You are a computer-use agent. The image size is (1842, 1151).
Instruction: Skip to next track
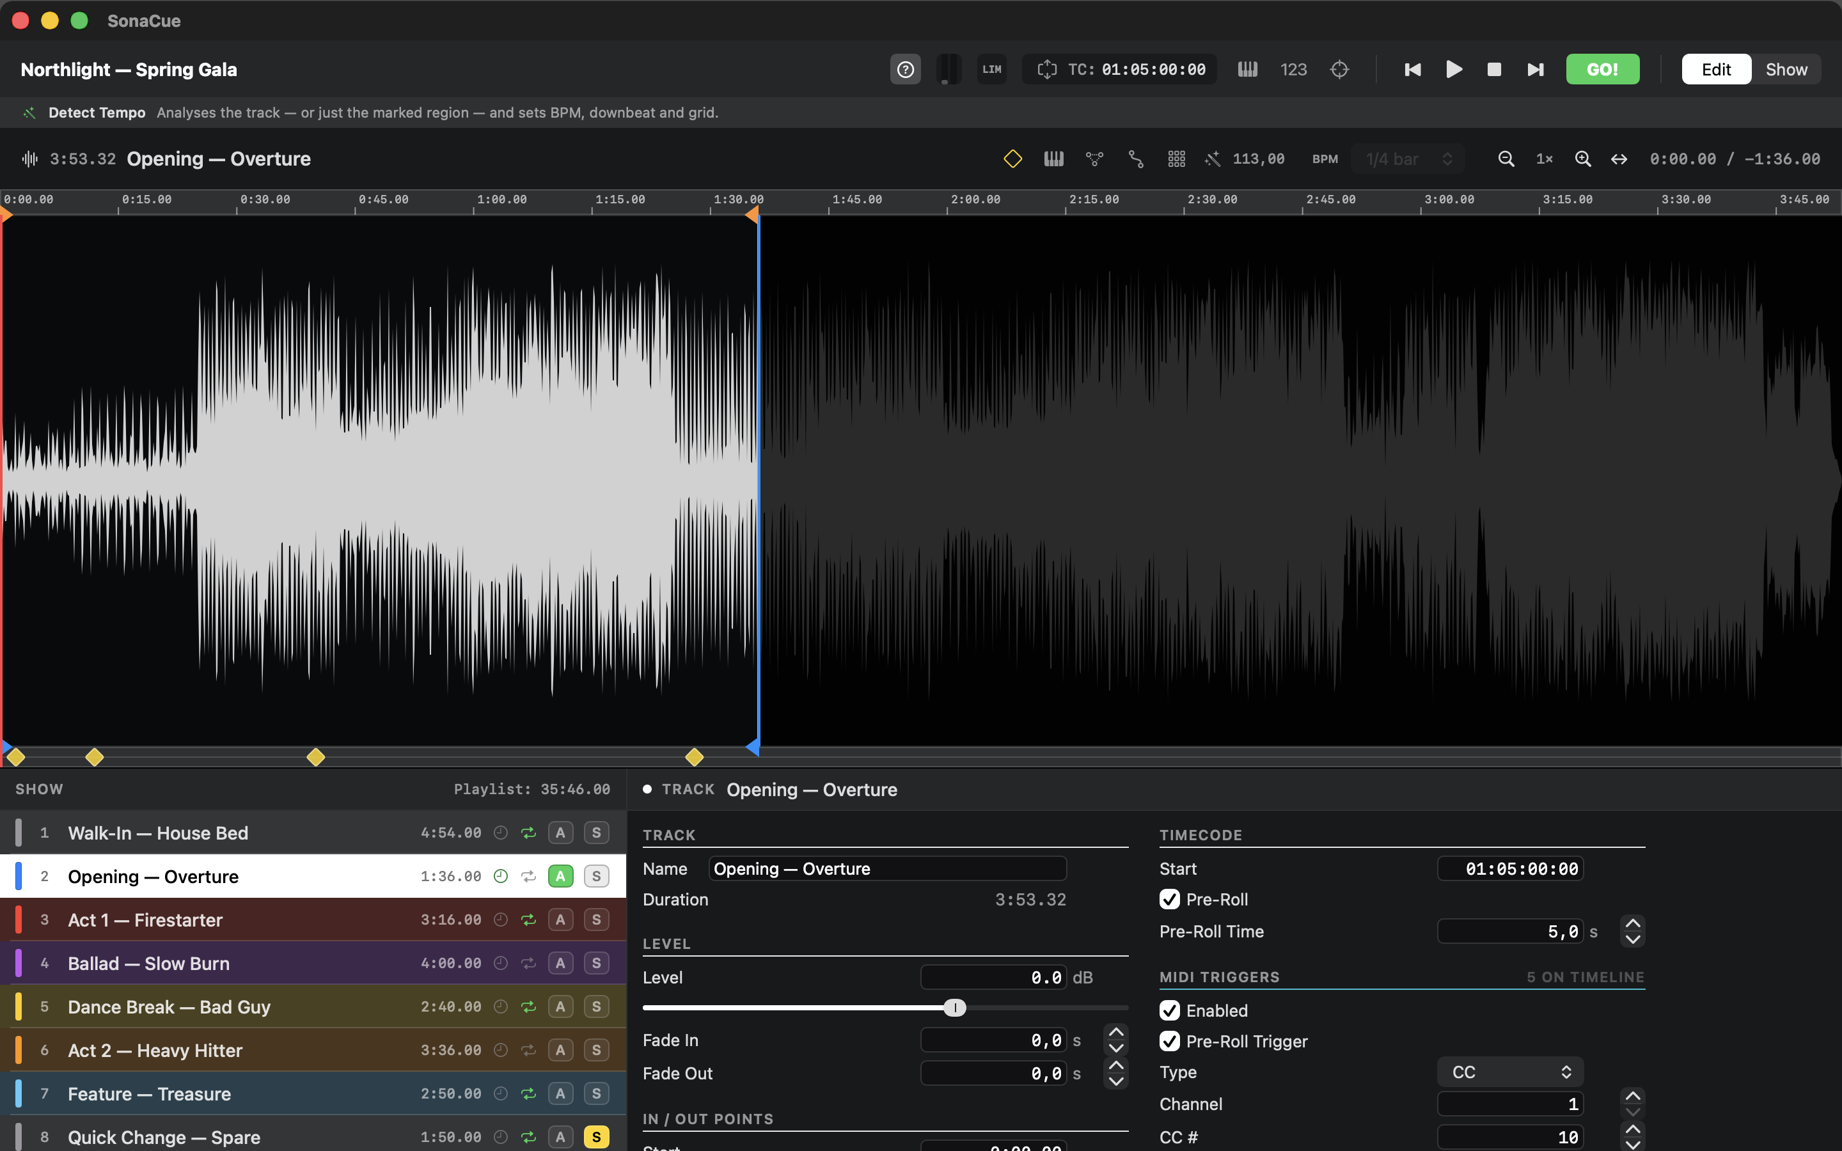click(1535, 69)
